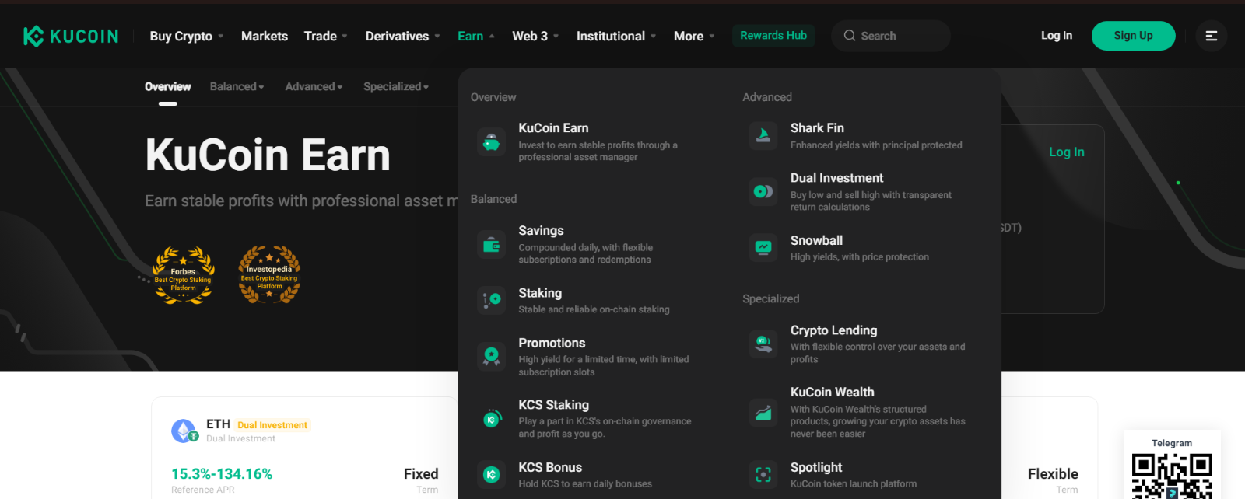Image resolution: width=1245 pixels, height=499 pixels.
Task: Click the Sign Up button
Action: [1133, 36]
